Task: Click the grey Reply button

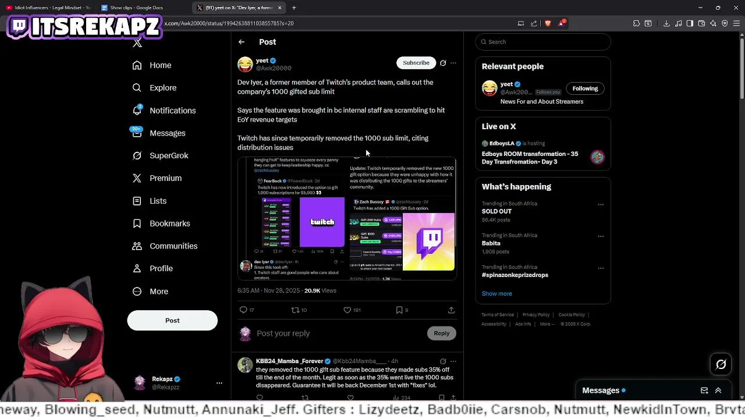Action: point(442,333)
